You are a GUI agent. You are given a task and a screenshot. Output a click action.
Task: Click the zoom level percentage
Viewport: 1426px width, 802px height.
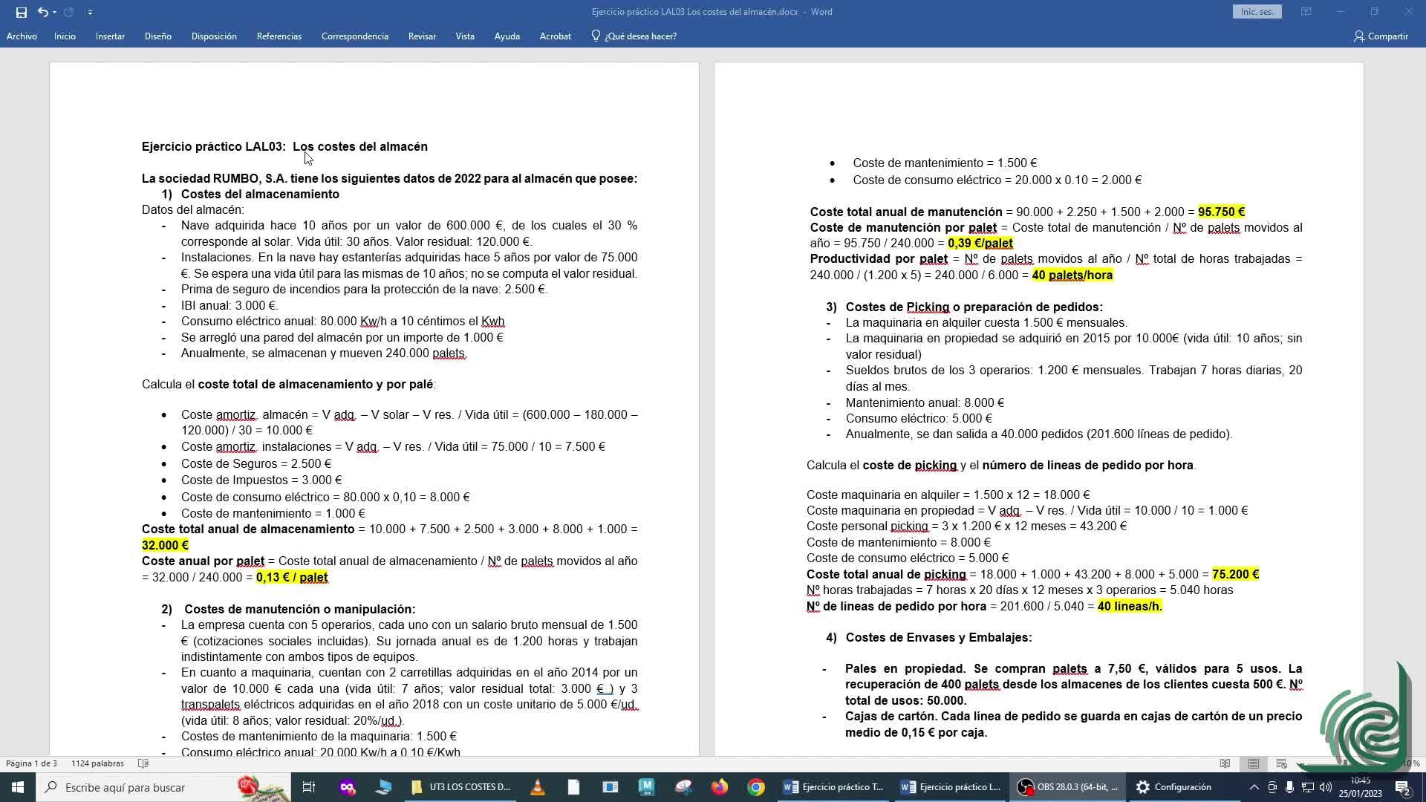(x=1411, y=763)
